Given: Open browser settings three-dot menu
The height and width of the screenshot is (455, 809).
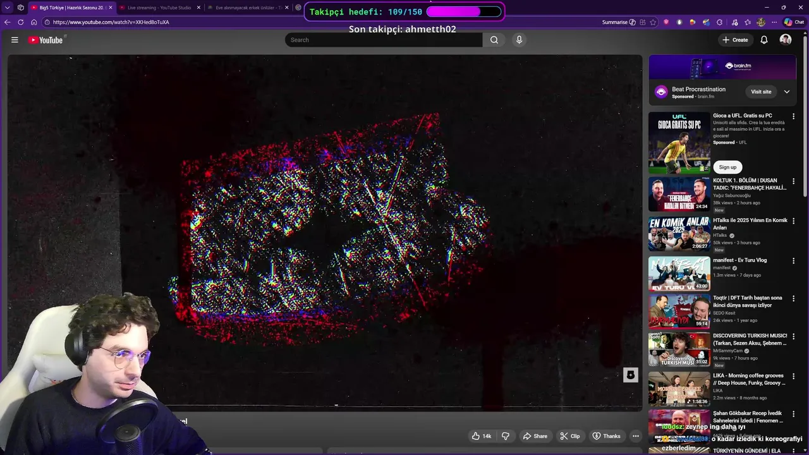Looking at the screenshot, I should pyautogui.click(x=774, y=22).
